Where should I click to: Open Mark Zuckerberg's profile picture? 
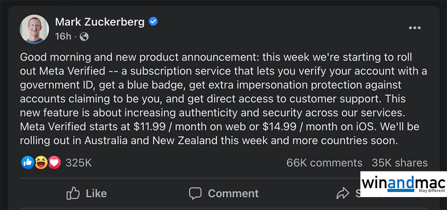pos(34,29)
